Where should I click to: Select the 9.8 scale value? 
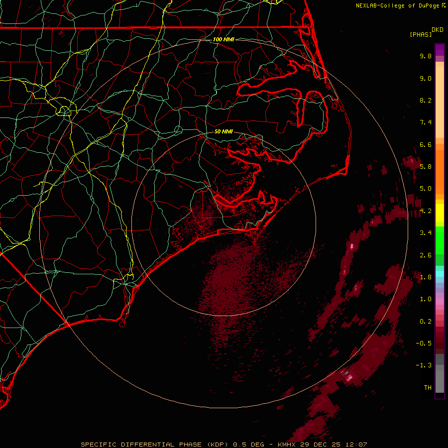pyautogui.click(x=426, y=56)
